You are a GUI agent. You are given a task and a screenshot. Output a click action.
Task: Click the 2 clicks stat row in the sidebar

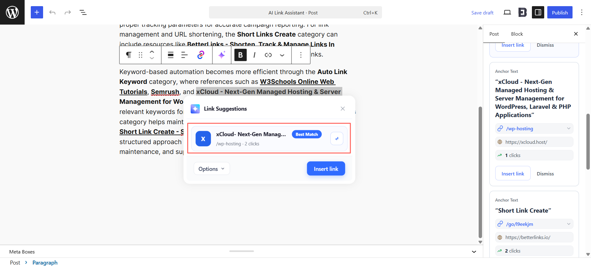(x=534, y=251)
